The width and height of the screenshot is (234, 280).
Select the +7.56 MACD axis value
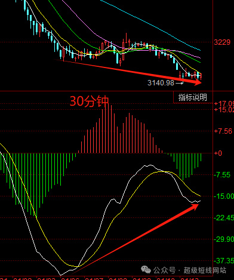pyautogui.click(x=223, y=131)
